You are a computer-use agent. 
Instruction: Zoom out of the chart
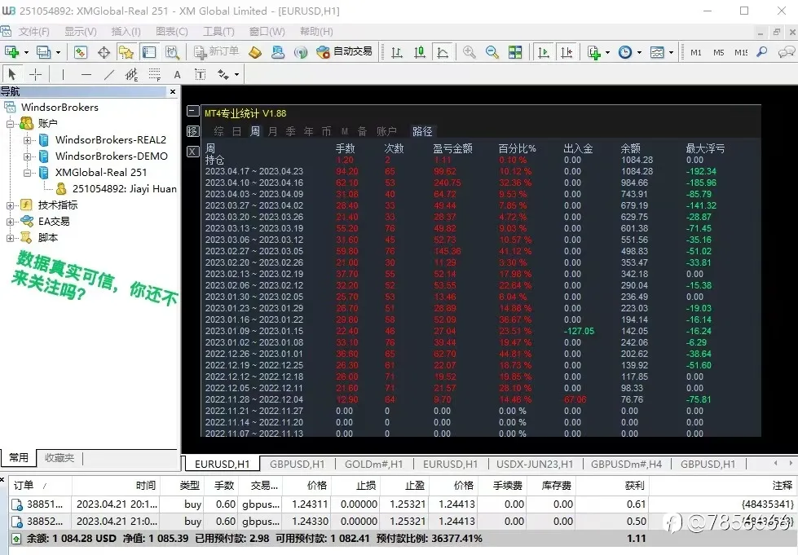(x=492, y=52)
